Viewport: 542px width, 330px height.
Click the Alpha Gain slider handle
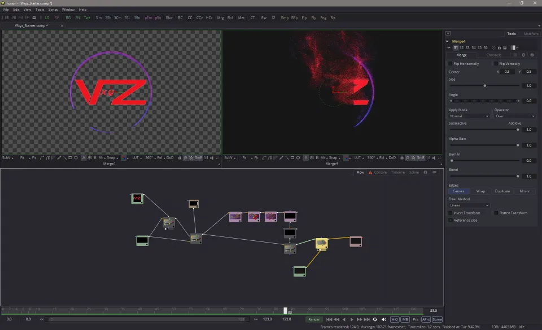[518, 146]
